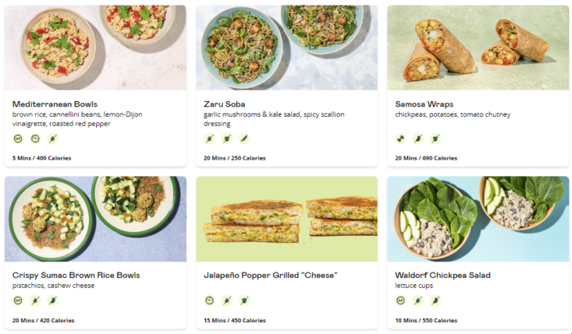572x334 pixels.
Task: Click the GF icon on Waldorf Chickpea Salad
Action: [400, 301]
